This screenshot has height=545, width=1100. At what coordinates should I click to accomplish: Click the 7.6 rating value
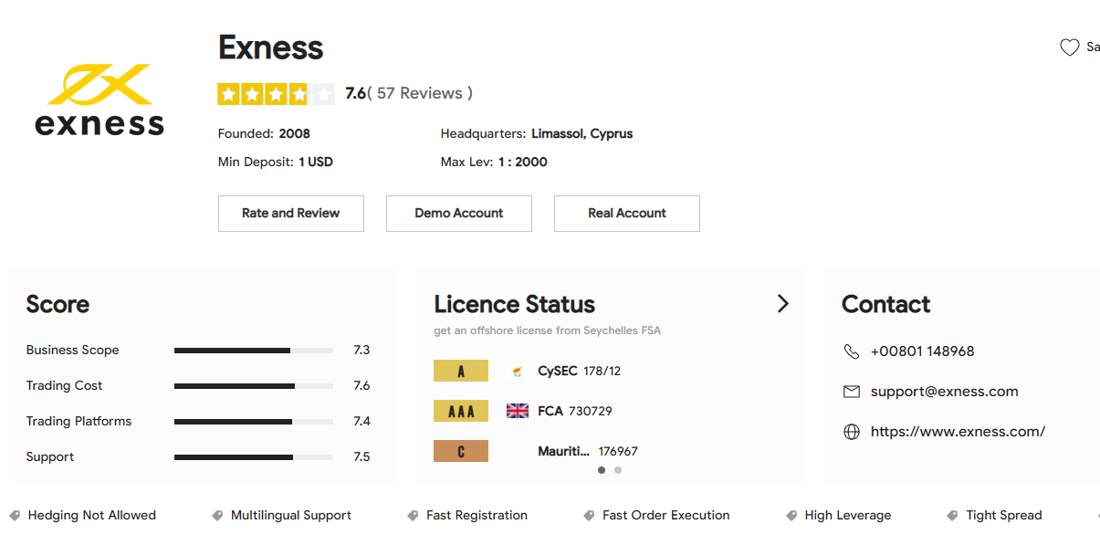tap(355, 93)
